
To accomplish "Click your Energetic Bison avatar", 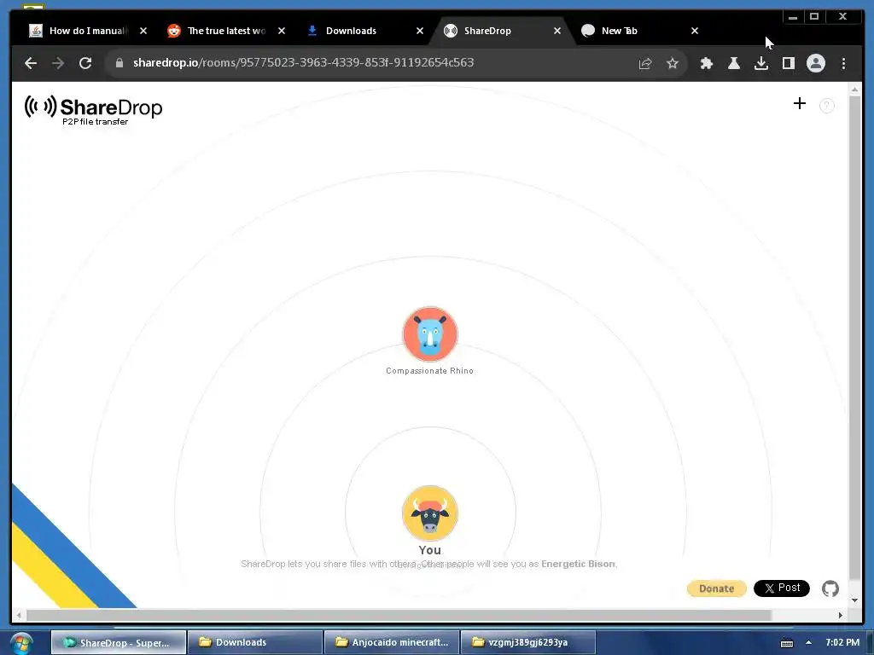I will (x=430, y=513).
